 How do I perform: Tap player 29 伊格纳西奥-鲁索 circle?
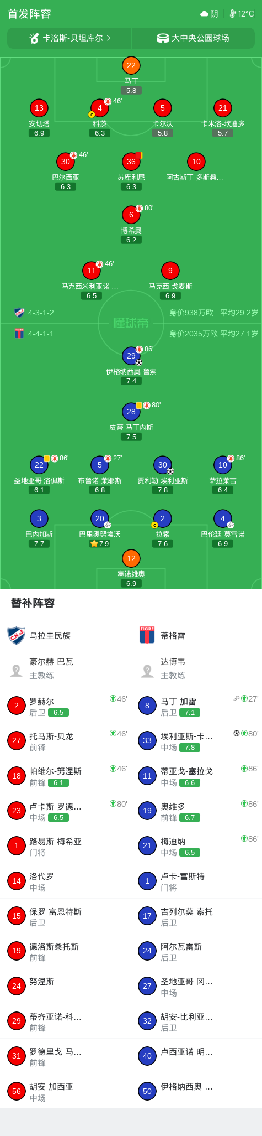(131, 356)
